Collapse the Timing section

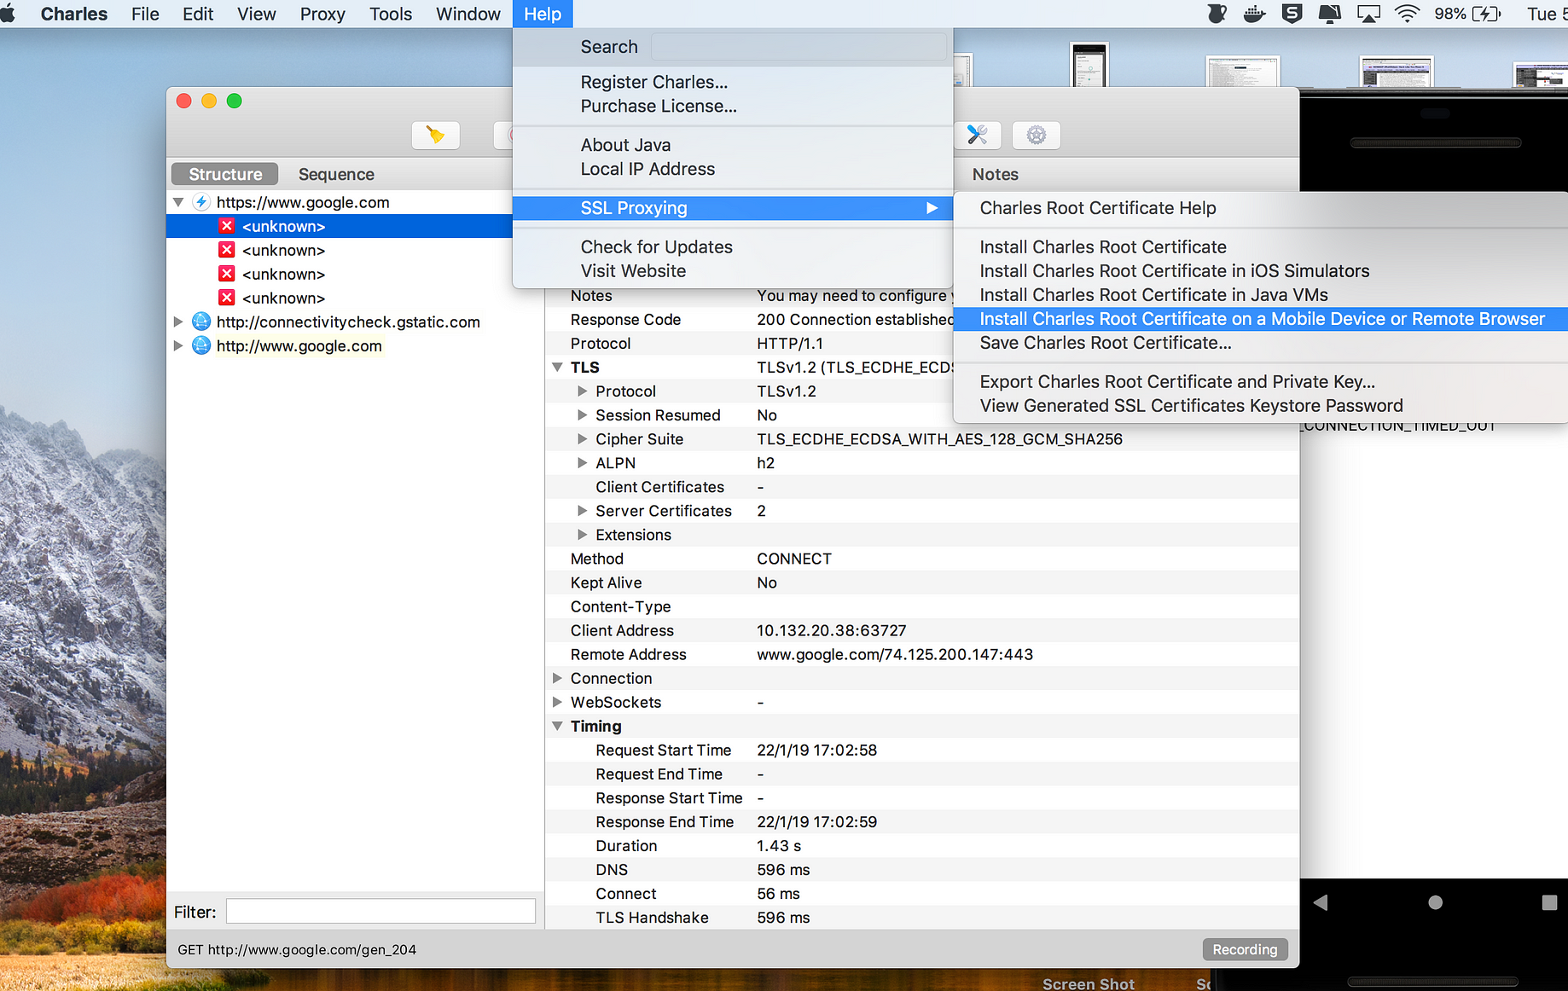[x=557, y=726]
